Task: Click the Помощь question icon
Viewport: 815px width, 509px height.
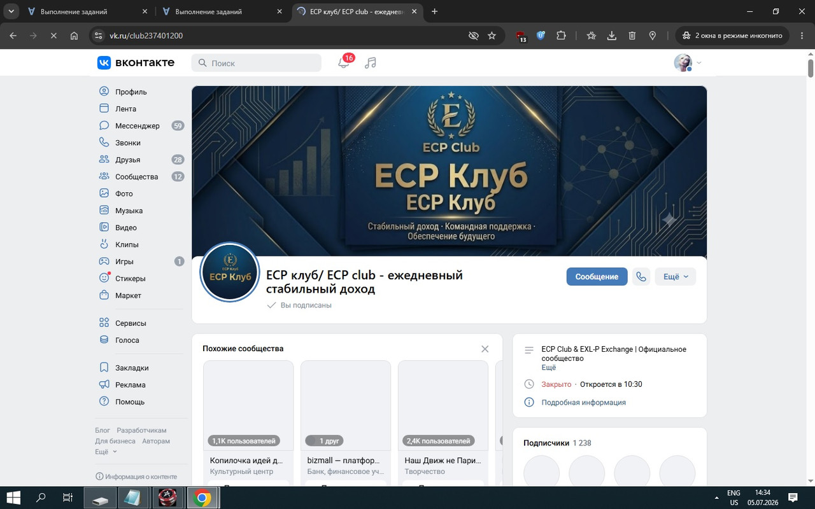Action: [x=104, y=401]
